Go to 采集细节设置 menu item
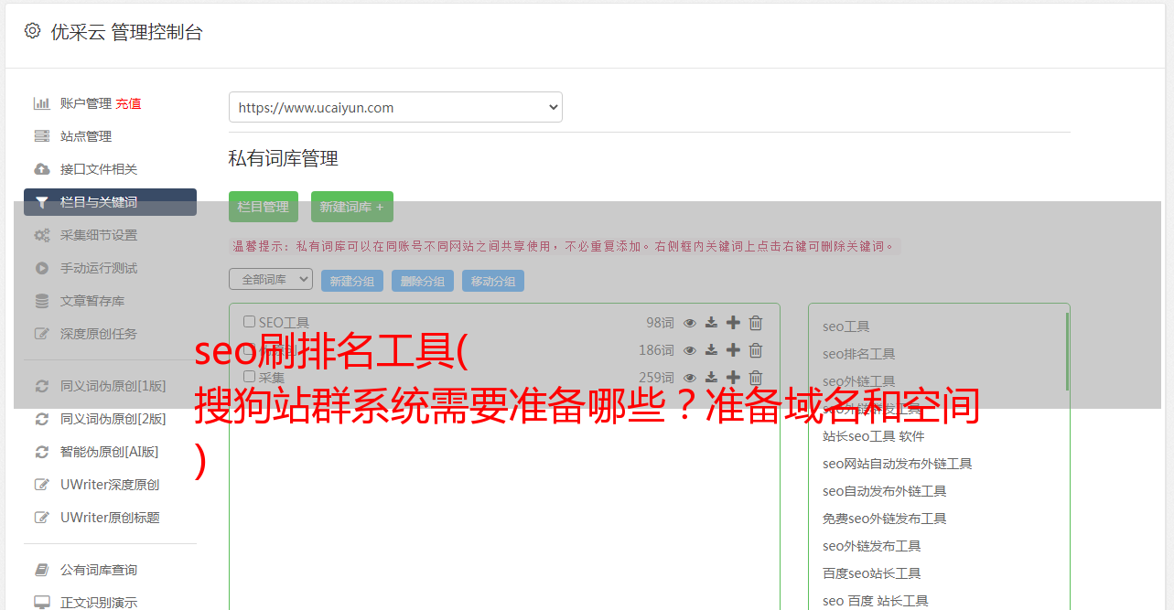1174x610 pixels. point(99,235)
